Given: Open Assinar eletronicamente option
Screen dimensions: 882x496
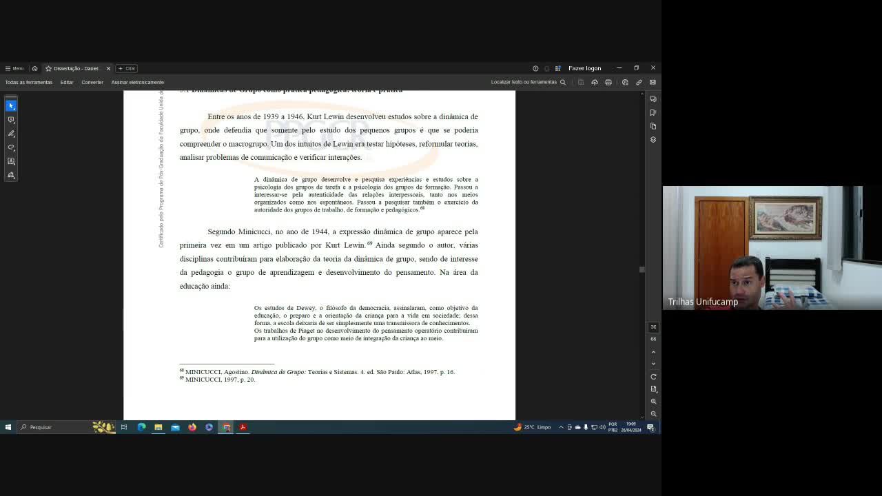Looking at the screenshot, I should [138, 82].
